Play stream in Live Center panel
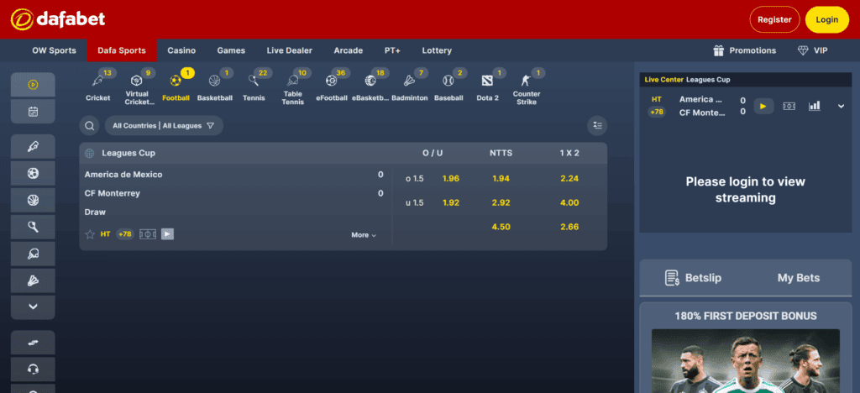Viewport: 860px width, 393px height. (x=763, y=106)
